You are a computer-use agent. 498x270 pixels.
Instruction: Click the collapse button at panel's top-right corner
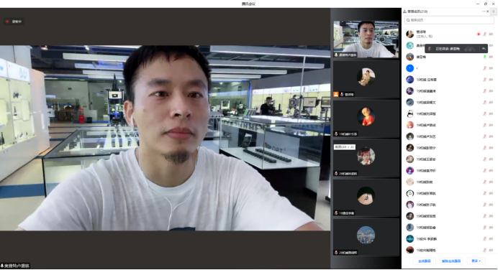(x=494, y=11)
